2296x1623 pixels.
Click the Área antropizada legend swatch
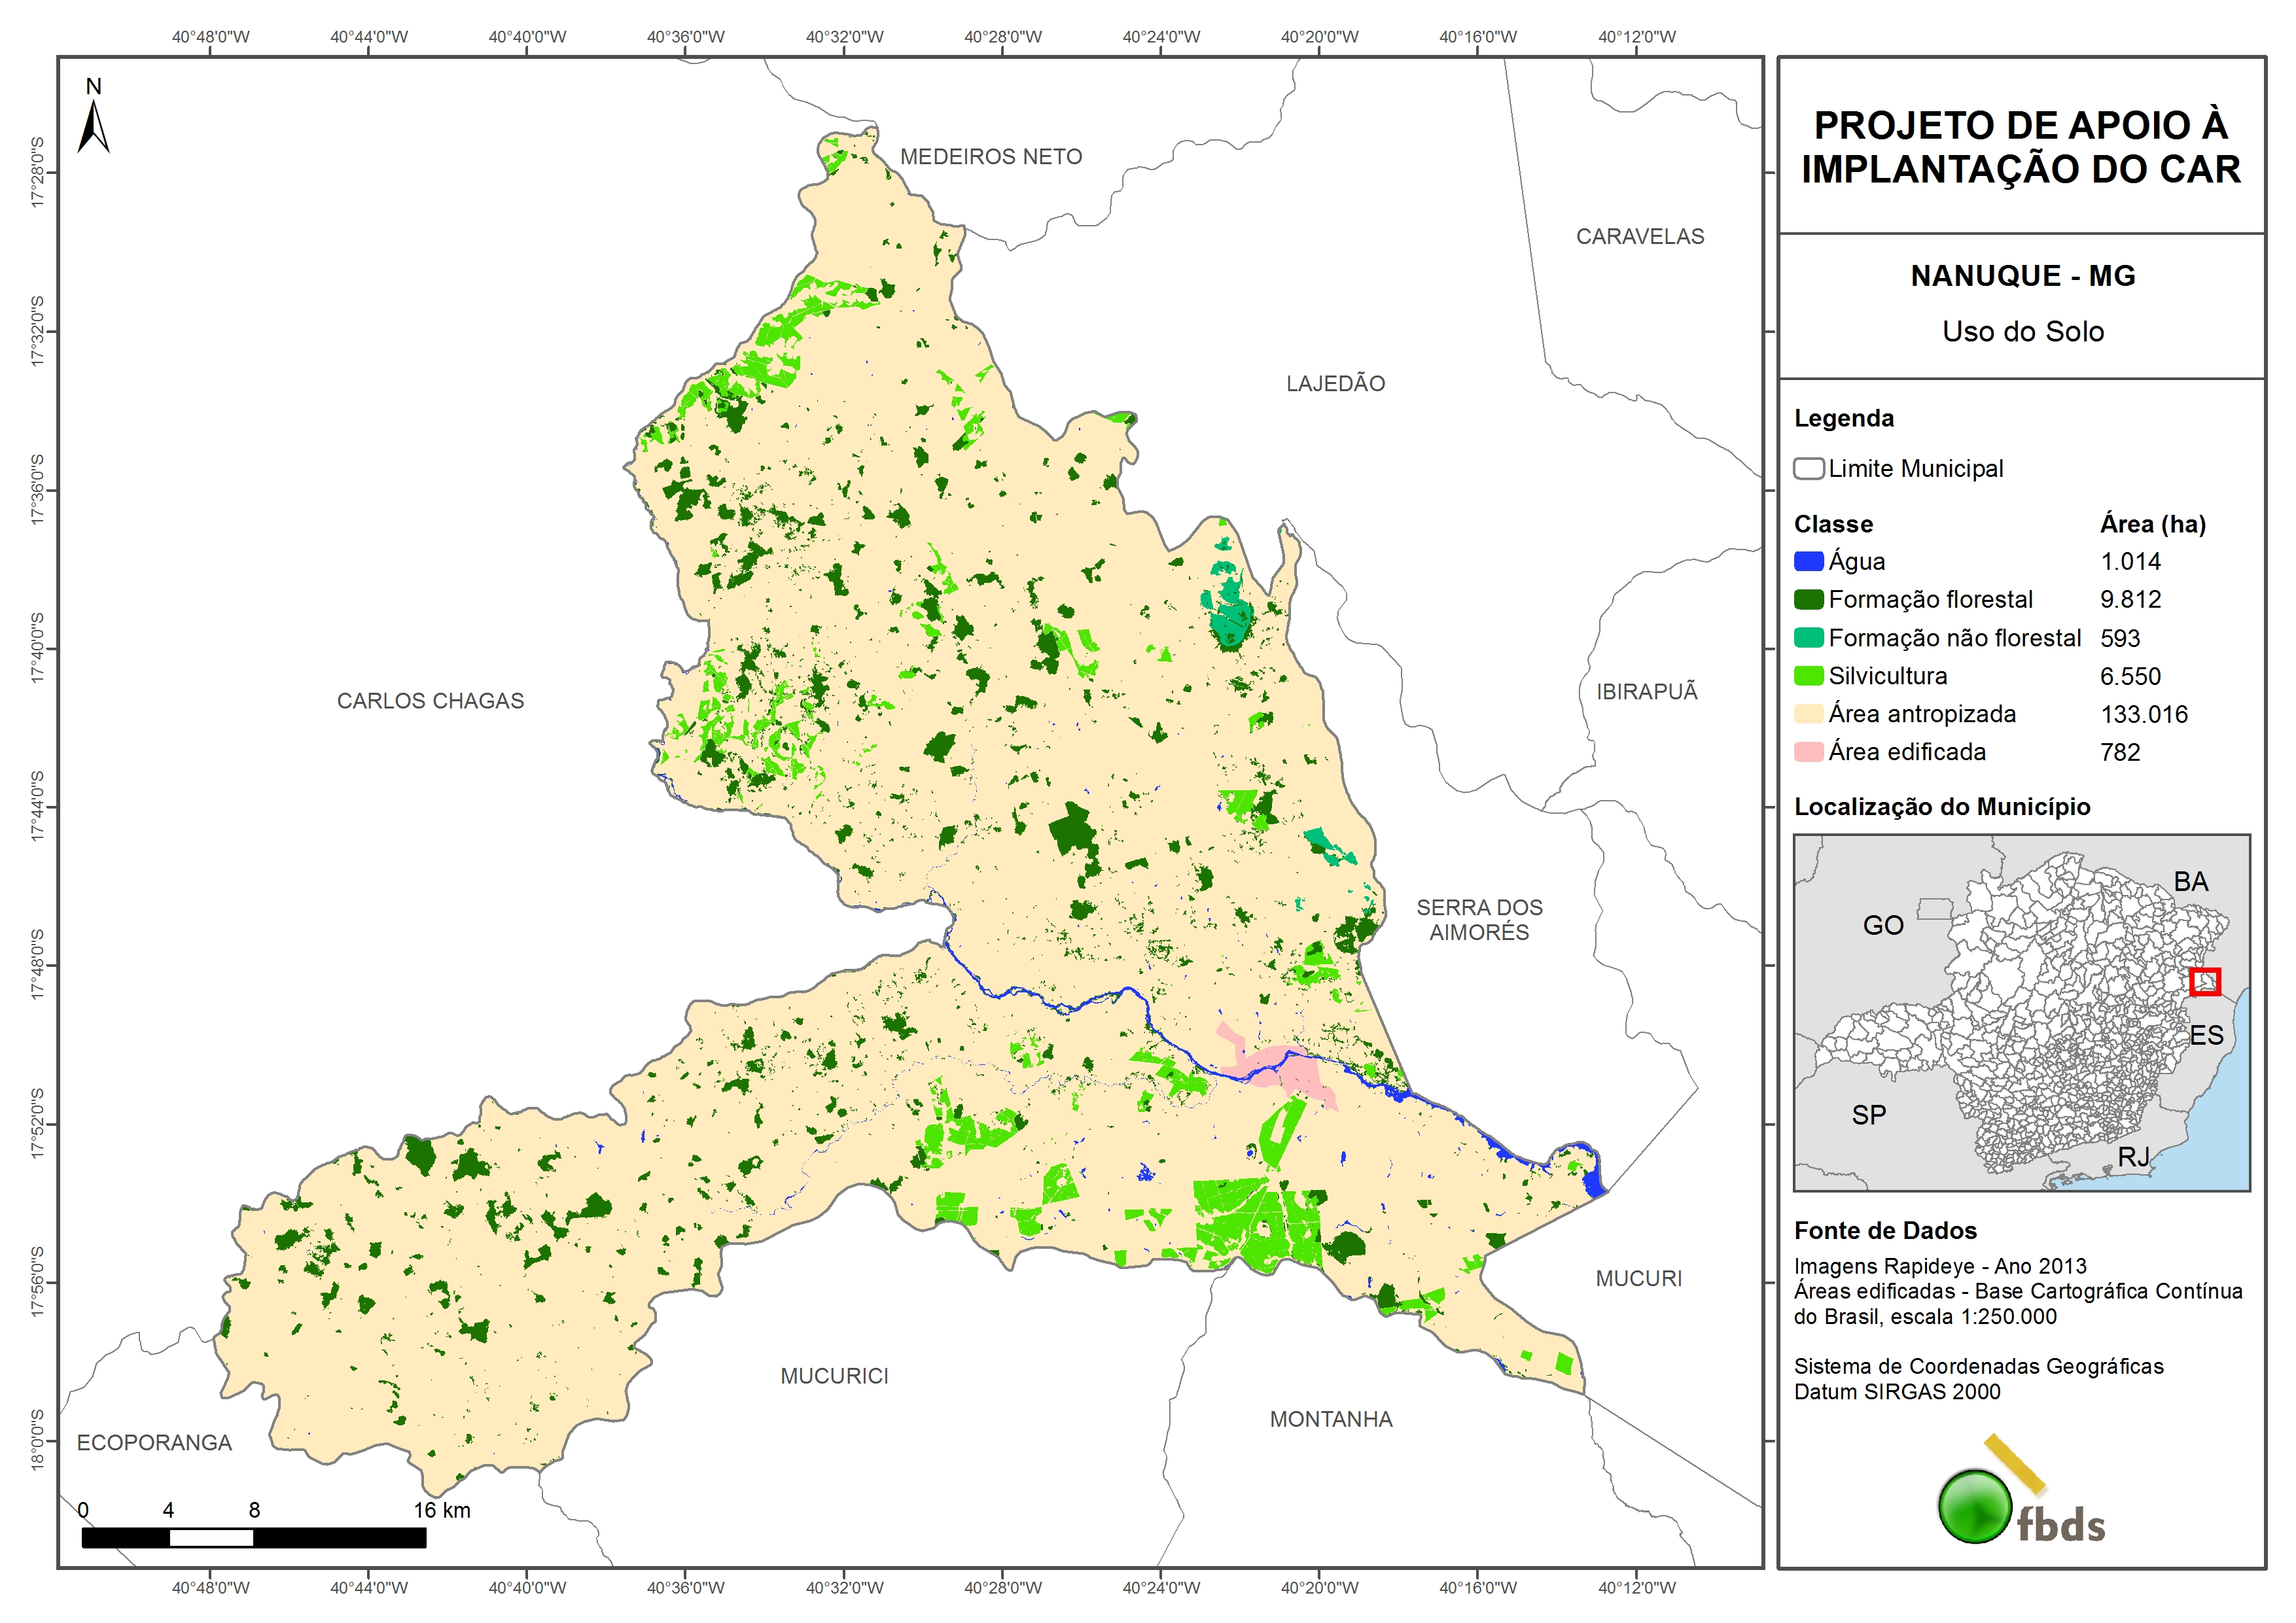(1808, 714)
